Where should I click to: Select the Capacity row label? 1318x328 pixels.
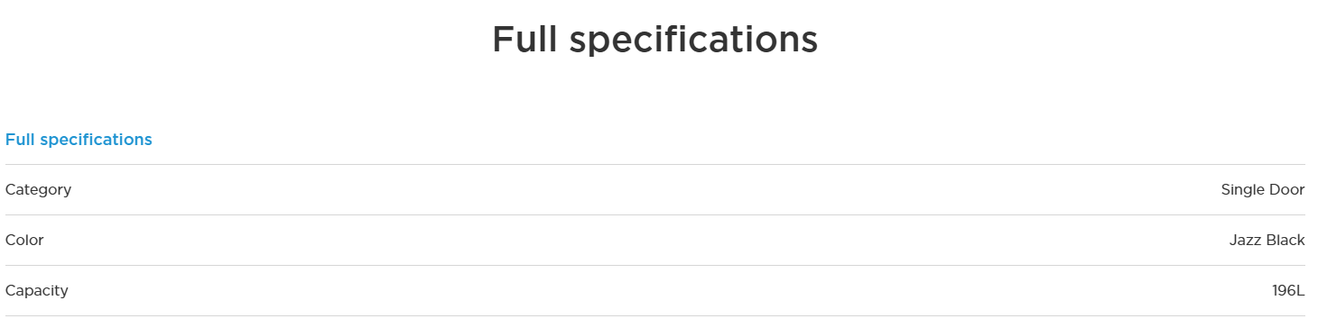click(37, 291)
